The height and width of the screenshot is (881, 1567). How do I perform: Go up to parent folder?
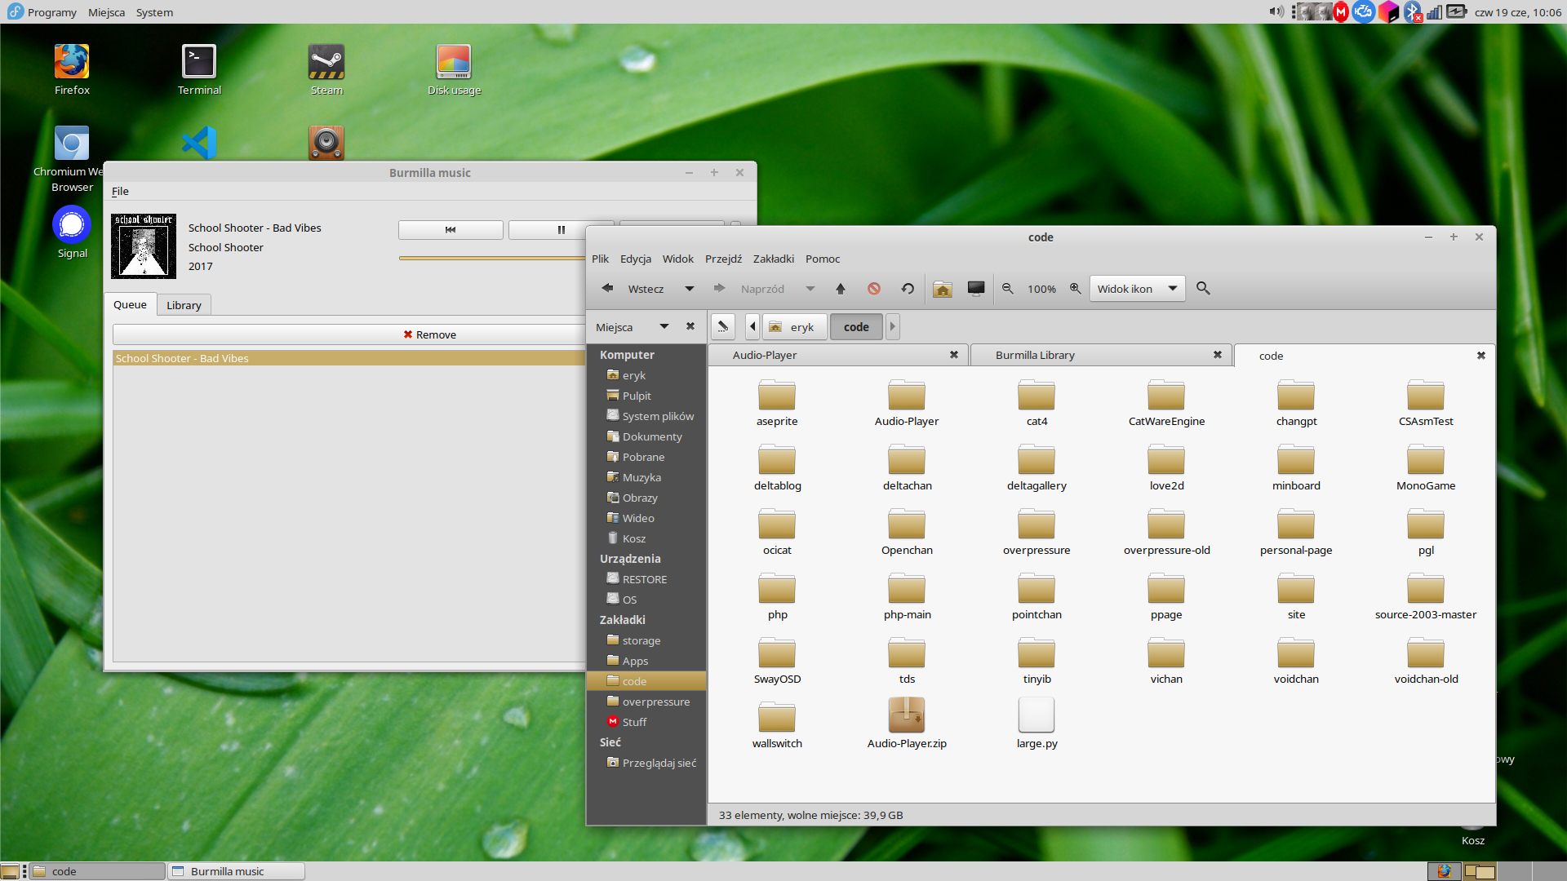[x=841, y=289]
